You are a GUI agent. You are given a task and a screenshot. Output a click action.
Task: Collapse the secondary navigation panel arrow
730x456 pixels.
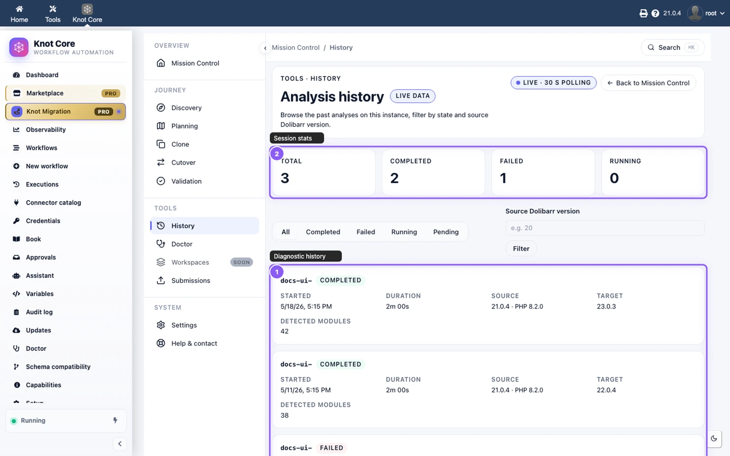point(265,48)
